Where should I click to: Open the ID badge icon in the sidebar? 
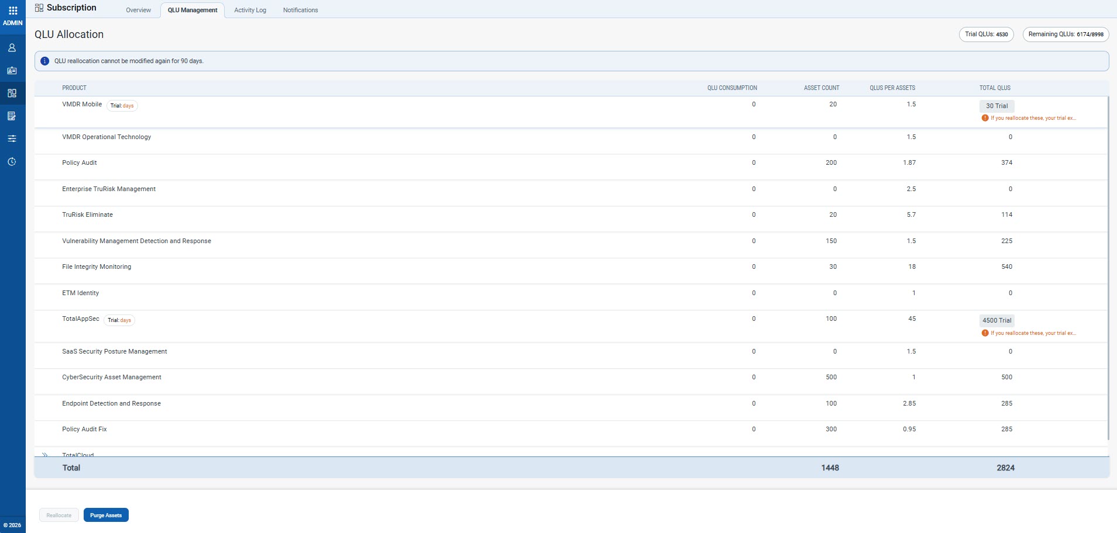point(12,70)
